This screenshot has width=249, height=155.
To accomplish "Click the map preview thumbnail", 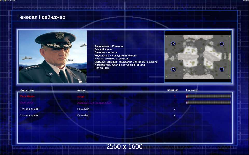I will tap(198, 57).
